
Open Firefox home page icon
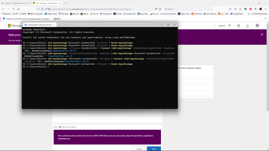click(18, 9)
